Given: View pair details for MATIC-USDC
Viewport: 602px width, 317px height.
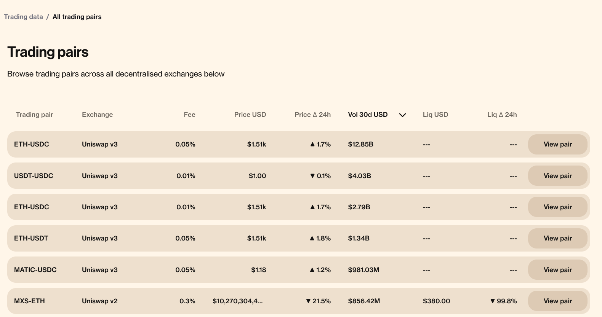Looking at the screenshot, I should (557, 269).
